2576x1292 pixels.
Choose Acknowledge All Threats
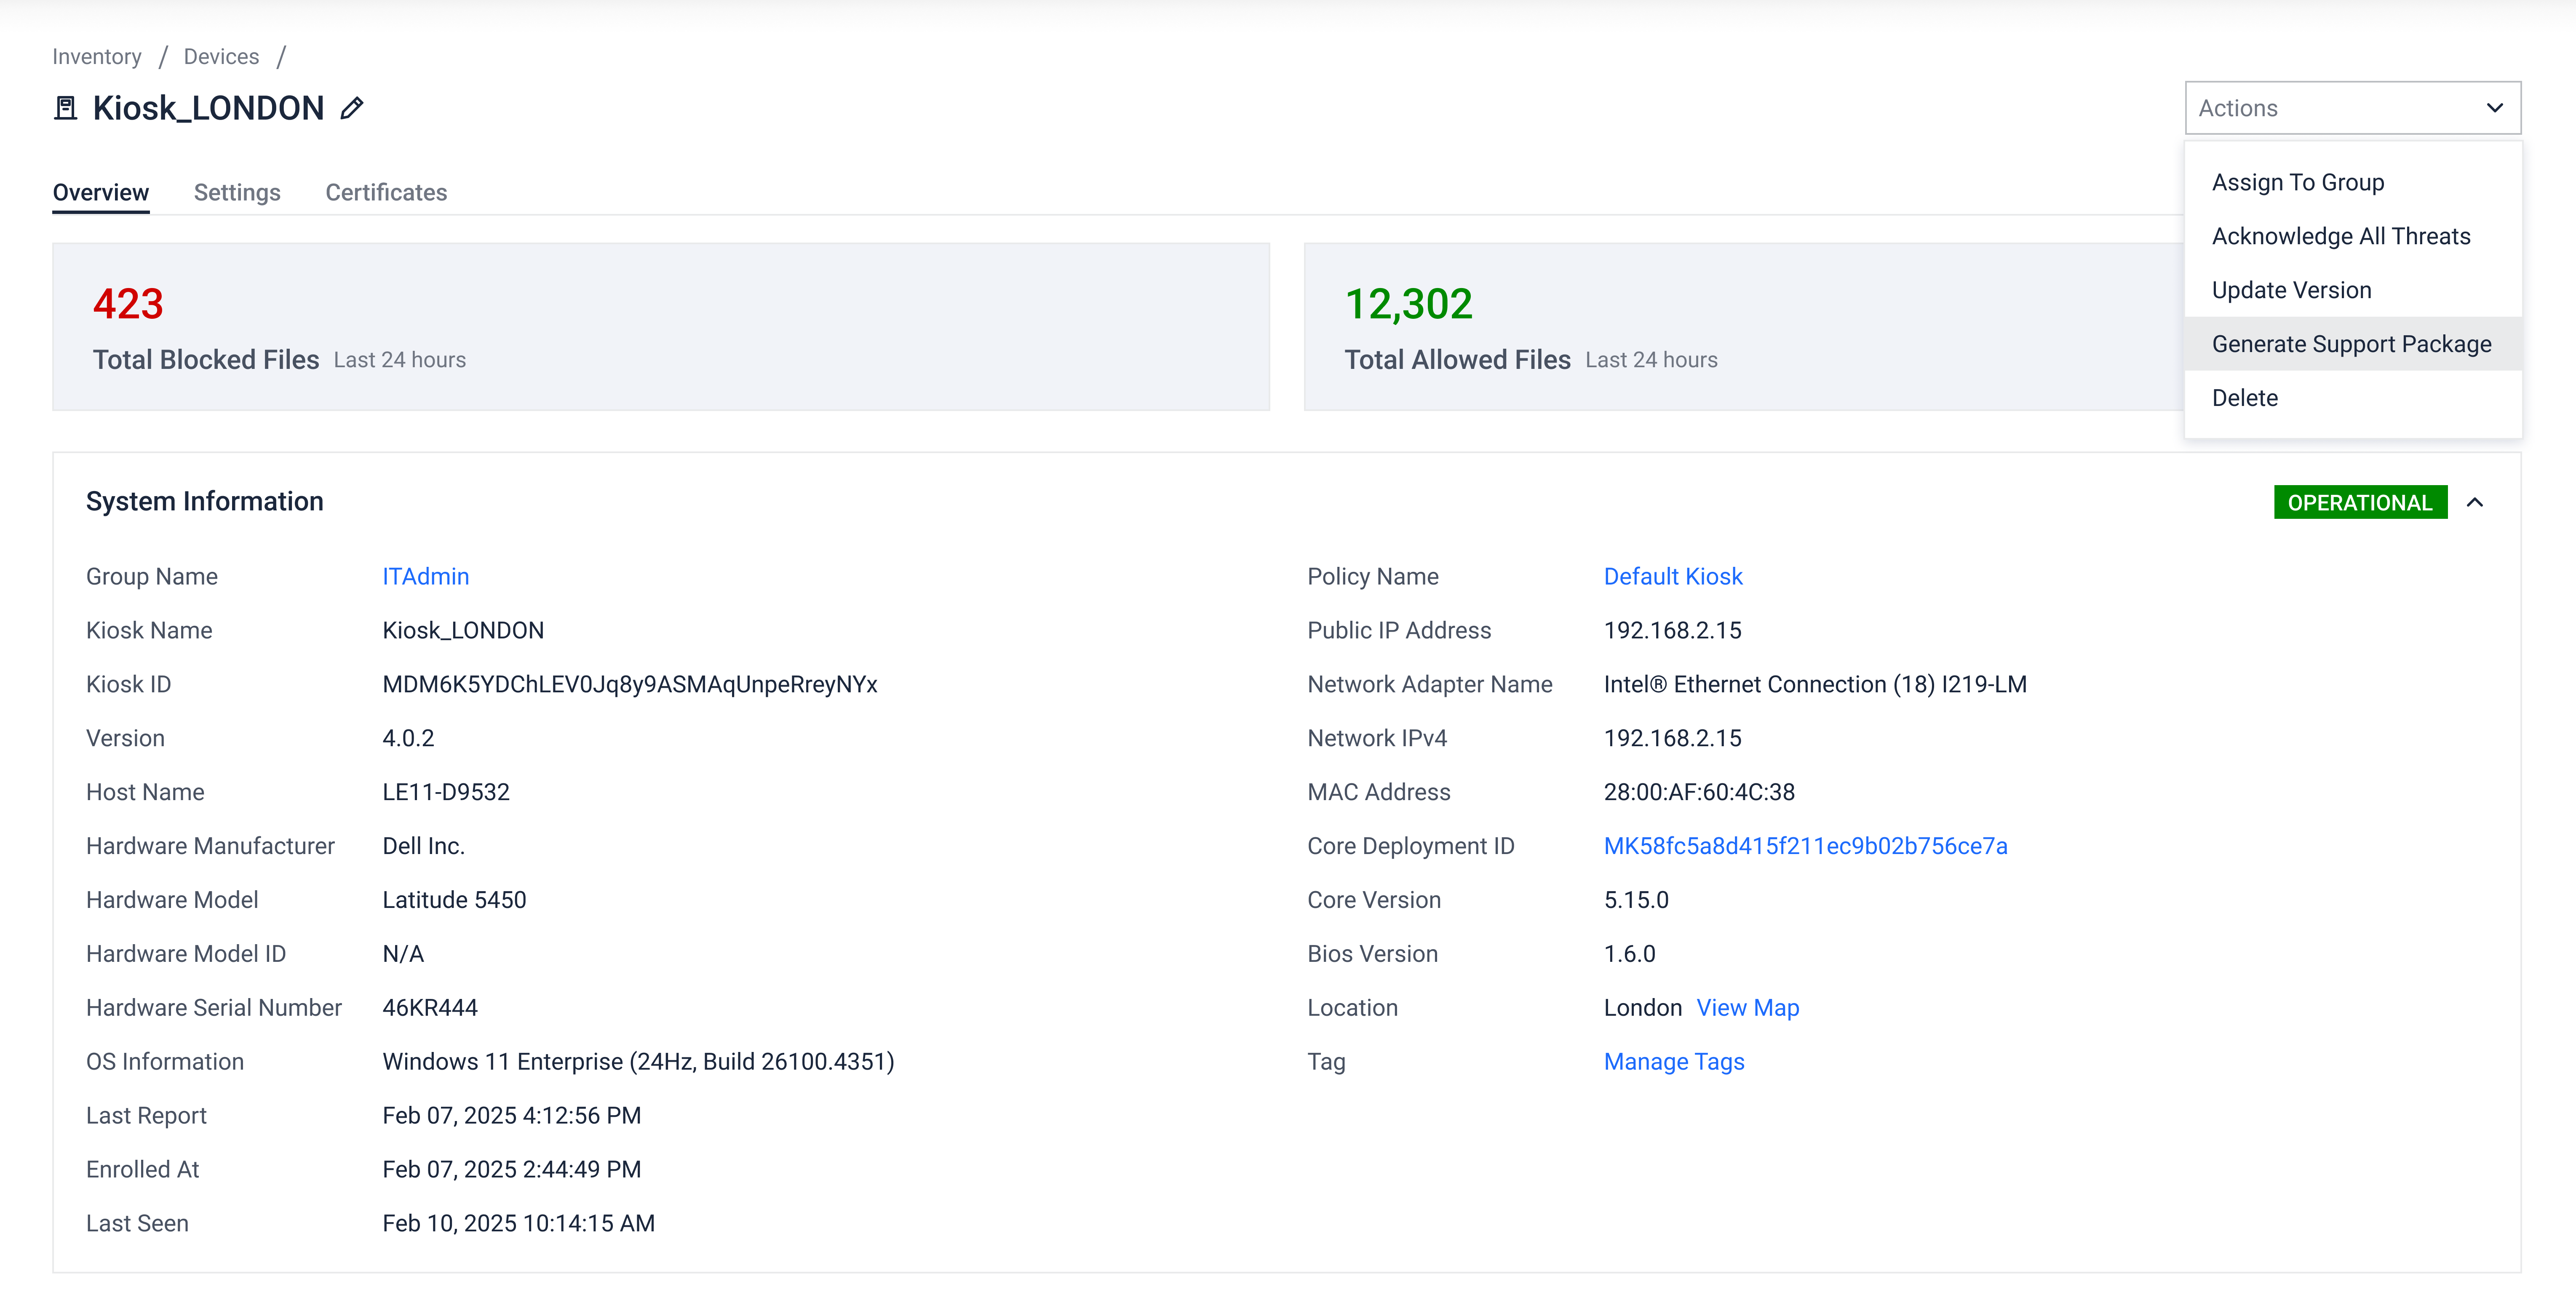click(x=2340, y=236)
